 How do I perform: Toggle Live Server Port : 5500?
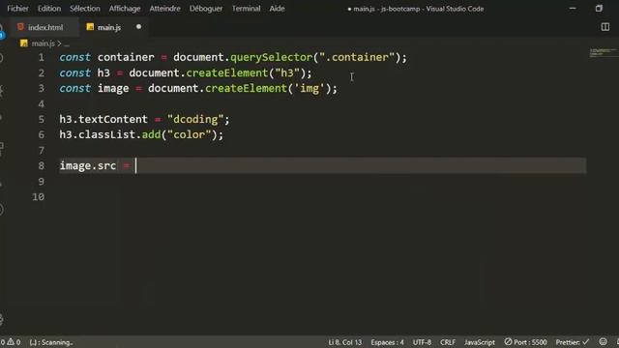[x=525, y=342]
